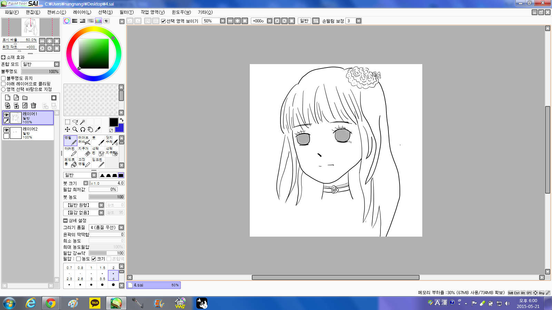This screenshot has width=552, height=310.
Task: Select the 지우개 eraser tool
Action: (x=84, y=152)
